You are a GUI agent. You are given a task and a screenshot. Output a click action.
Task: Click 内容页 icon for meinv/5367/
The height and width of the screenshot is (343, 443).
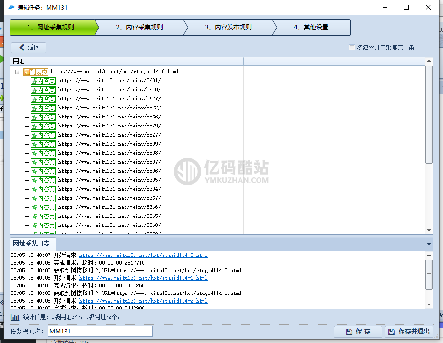pos(43,198)
